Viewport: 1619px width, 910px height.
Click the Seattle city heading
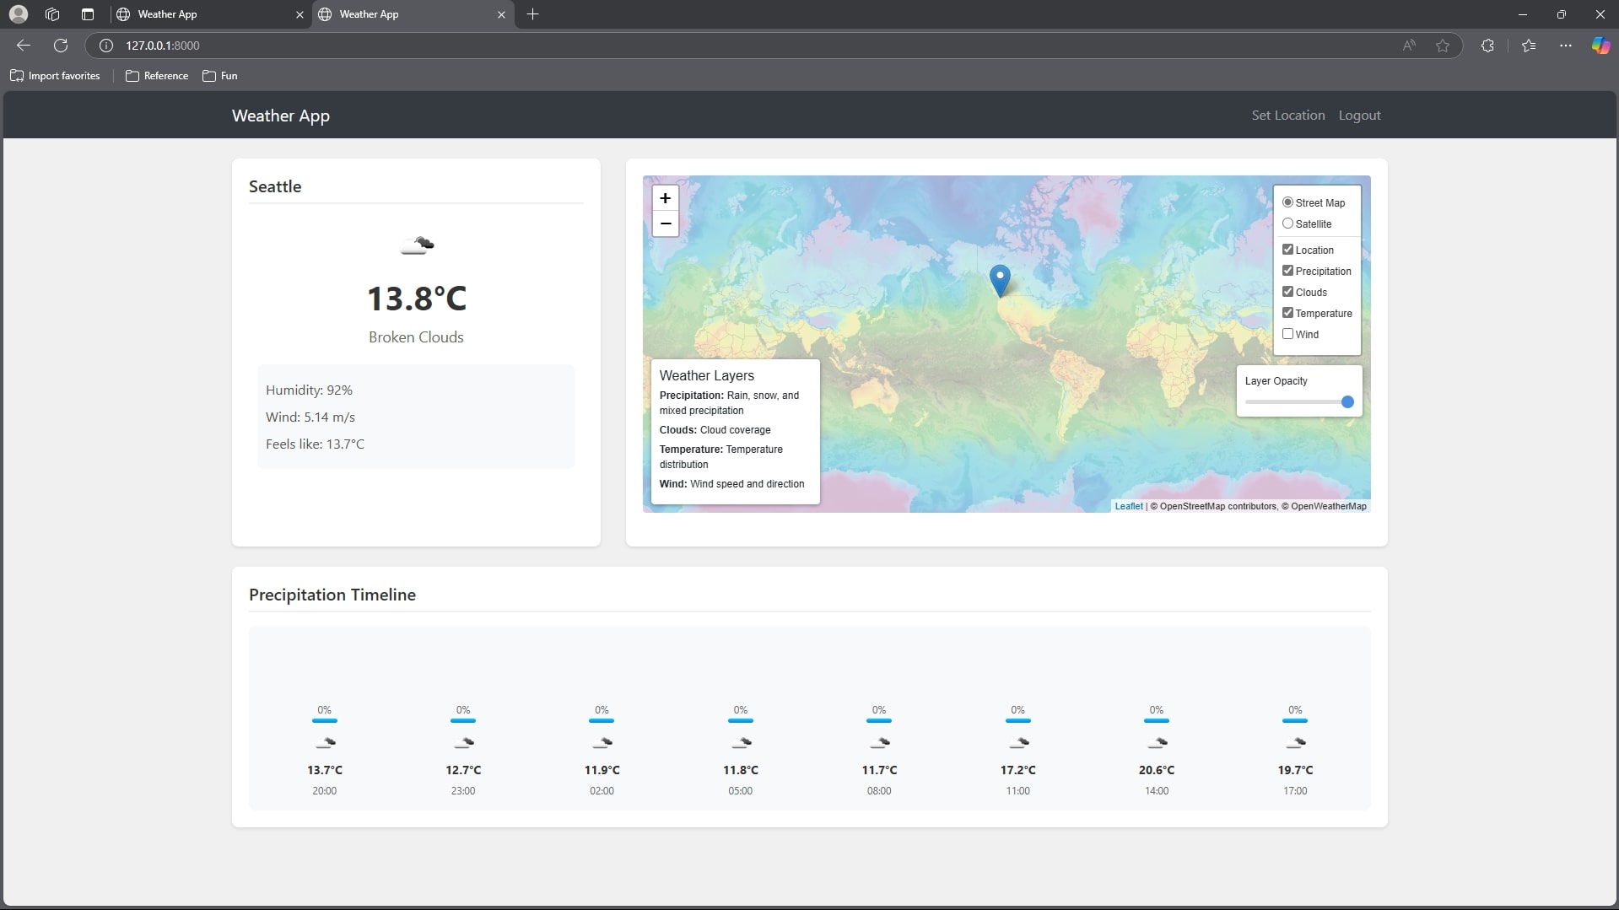(x=275, y=186)
